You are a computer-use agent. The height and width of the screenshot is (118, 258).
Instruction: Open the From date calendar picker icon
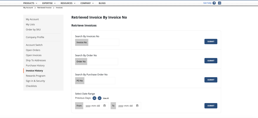click(x=104, y=106)
